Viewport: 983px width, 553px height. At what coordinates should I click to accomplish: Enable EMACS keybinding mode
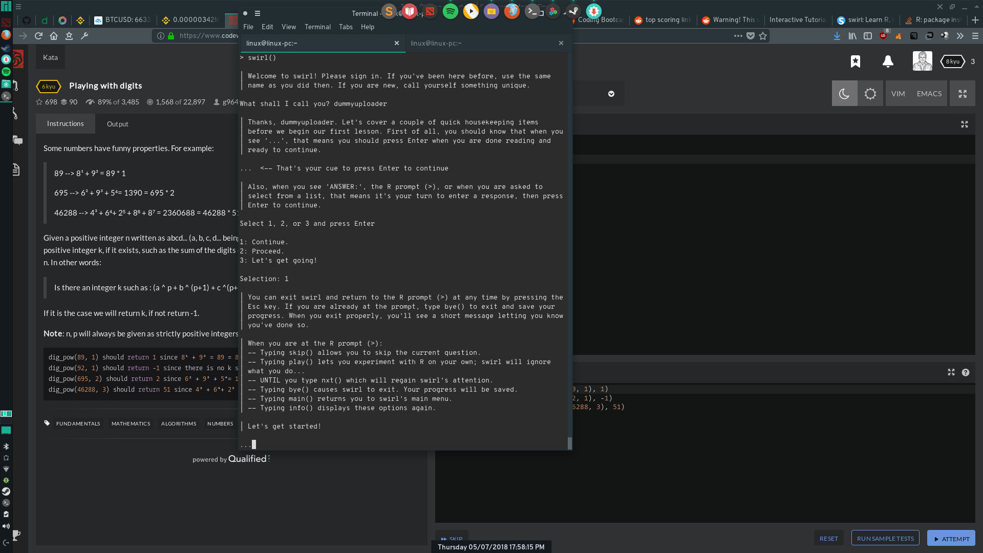[929, 94]
